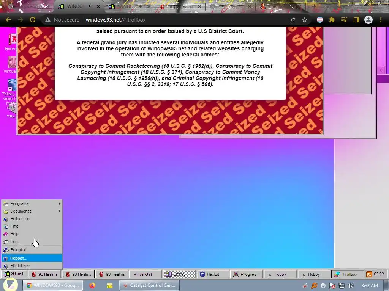This screenshot has width=389, height=291.
Task: Open the Trash desktop icon
Action: [x=12, y=112]
